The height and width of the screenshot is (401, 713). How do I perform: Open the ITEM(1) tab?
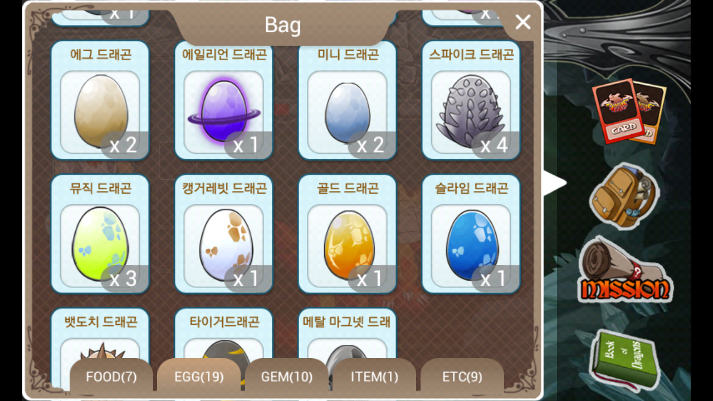pos(374,377)
